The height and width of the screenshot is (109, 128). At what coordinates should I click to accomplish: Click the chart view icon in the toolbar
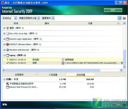point(124,18)
